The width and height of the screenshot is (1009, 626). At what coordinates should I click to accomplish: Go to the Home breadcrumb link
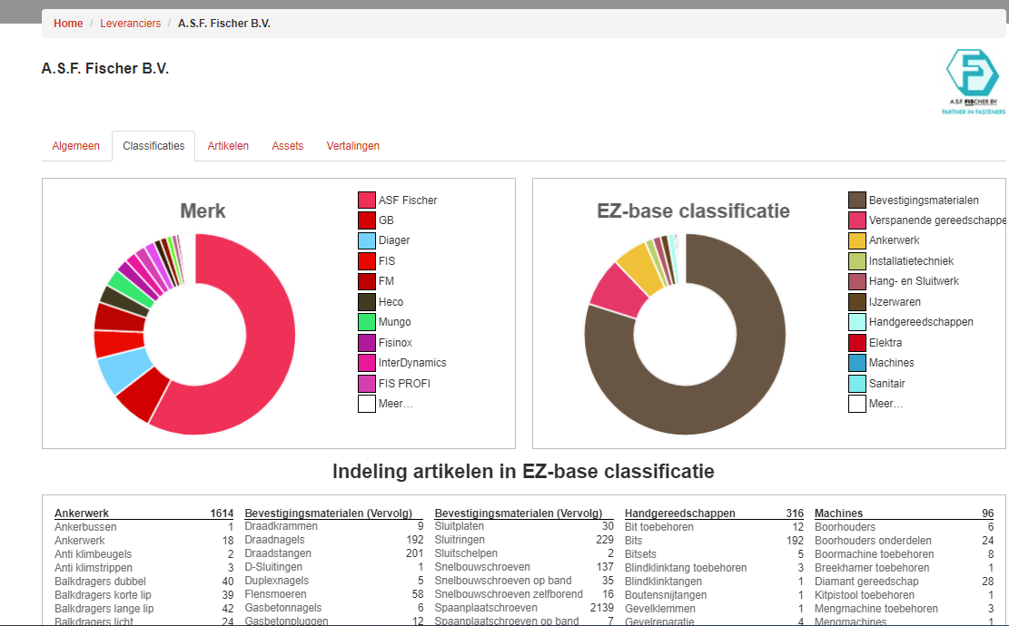68,24
